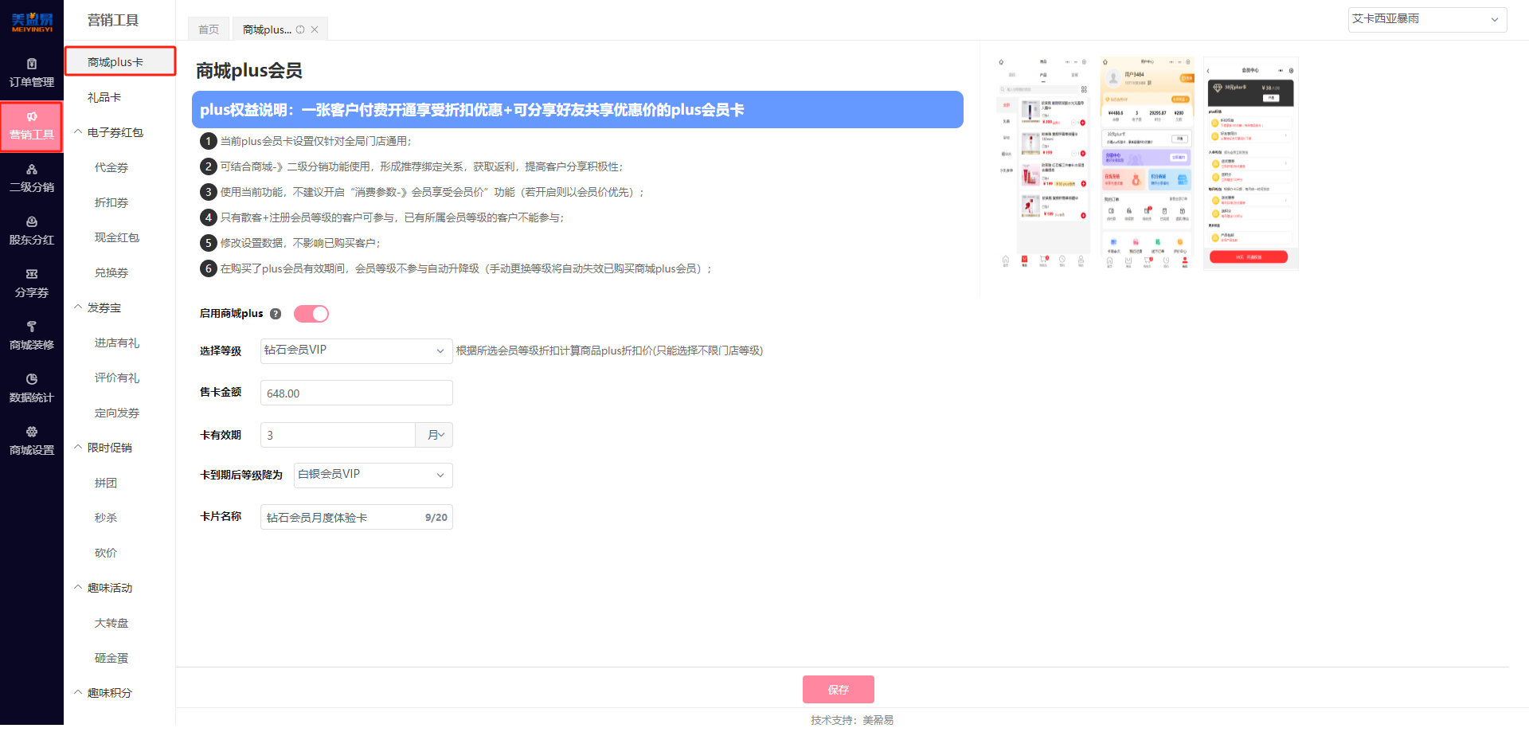This screenshot has width=1529, height=732.
Task: Click the help icon beside 启用商城plus
Action: tap(275, 313)
